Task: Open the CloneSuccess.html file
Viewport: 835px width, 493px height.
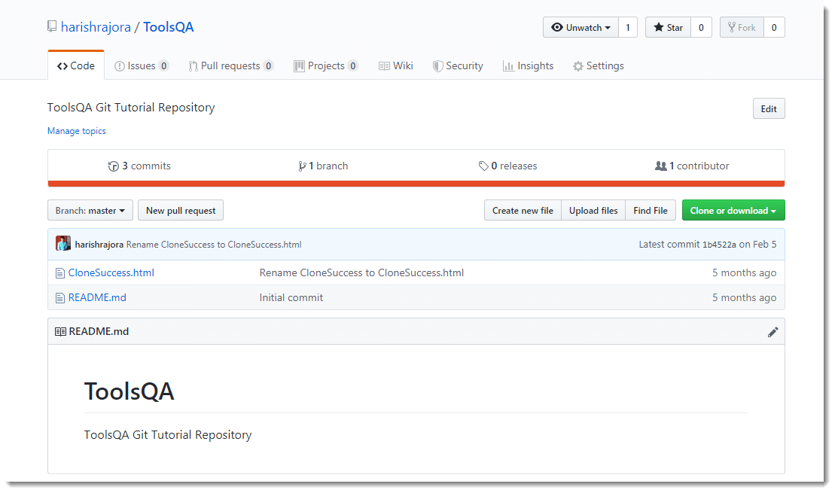Action: 111,272
